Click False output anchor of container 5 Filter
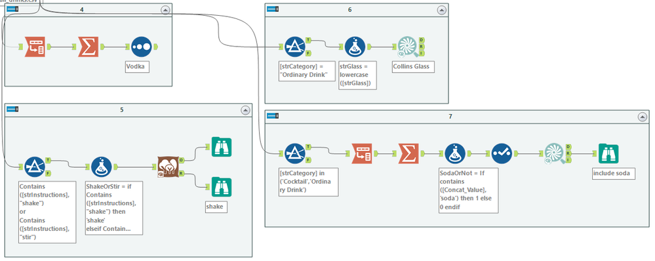The image size is (655, 261). 48,173
